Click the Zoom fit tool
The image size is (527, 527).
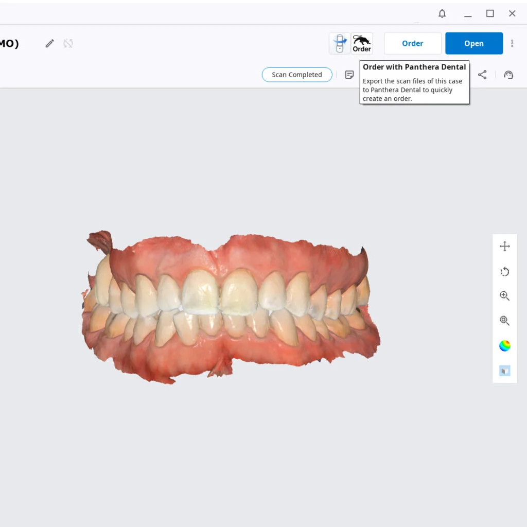point(504,321)
